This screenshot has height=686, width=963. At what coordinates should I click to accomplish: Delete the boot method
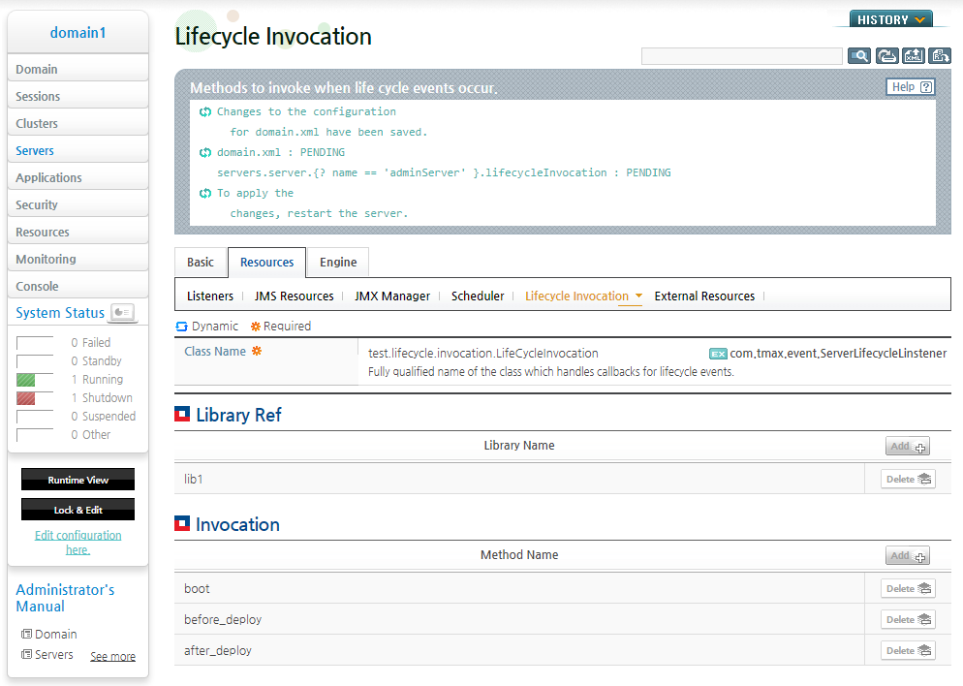tap(909, 588)
